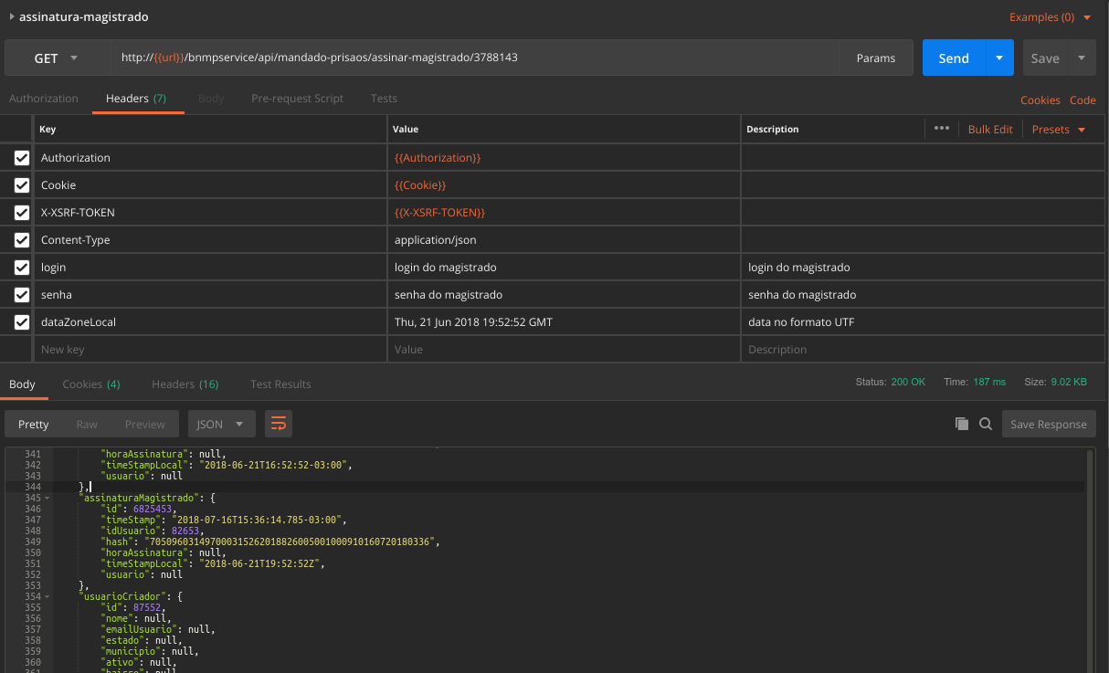
Task: Open the Send button dropdown arrow
Action: (999, 58)
